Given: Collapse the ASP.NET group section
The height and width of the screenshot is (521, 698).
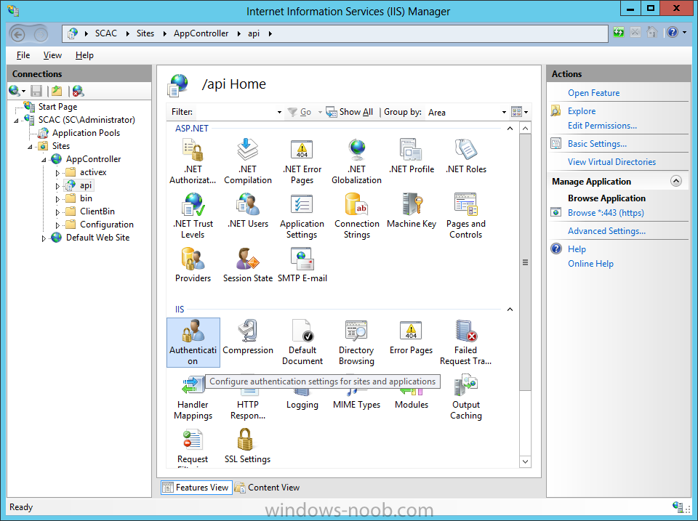Looking at the screenshot, I should 510,129.
